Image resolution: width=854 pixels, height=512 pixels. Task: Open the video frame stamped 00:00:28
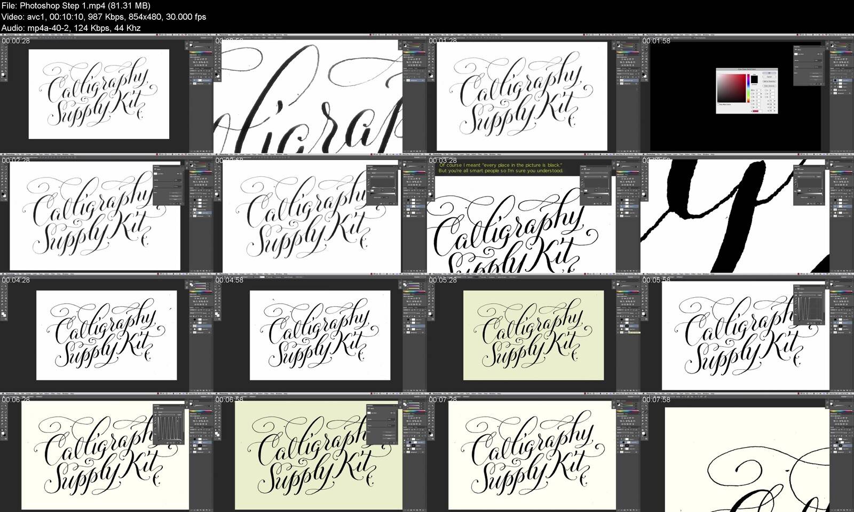[x=107, y=94]
